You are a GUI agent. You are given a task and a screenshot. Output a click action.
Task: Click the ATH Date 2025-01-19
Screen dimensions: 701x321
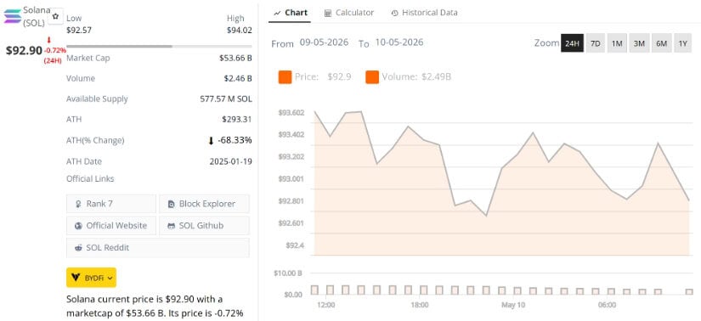[230, 162]
